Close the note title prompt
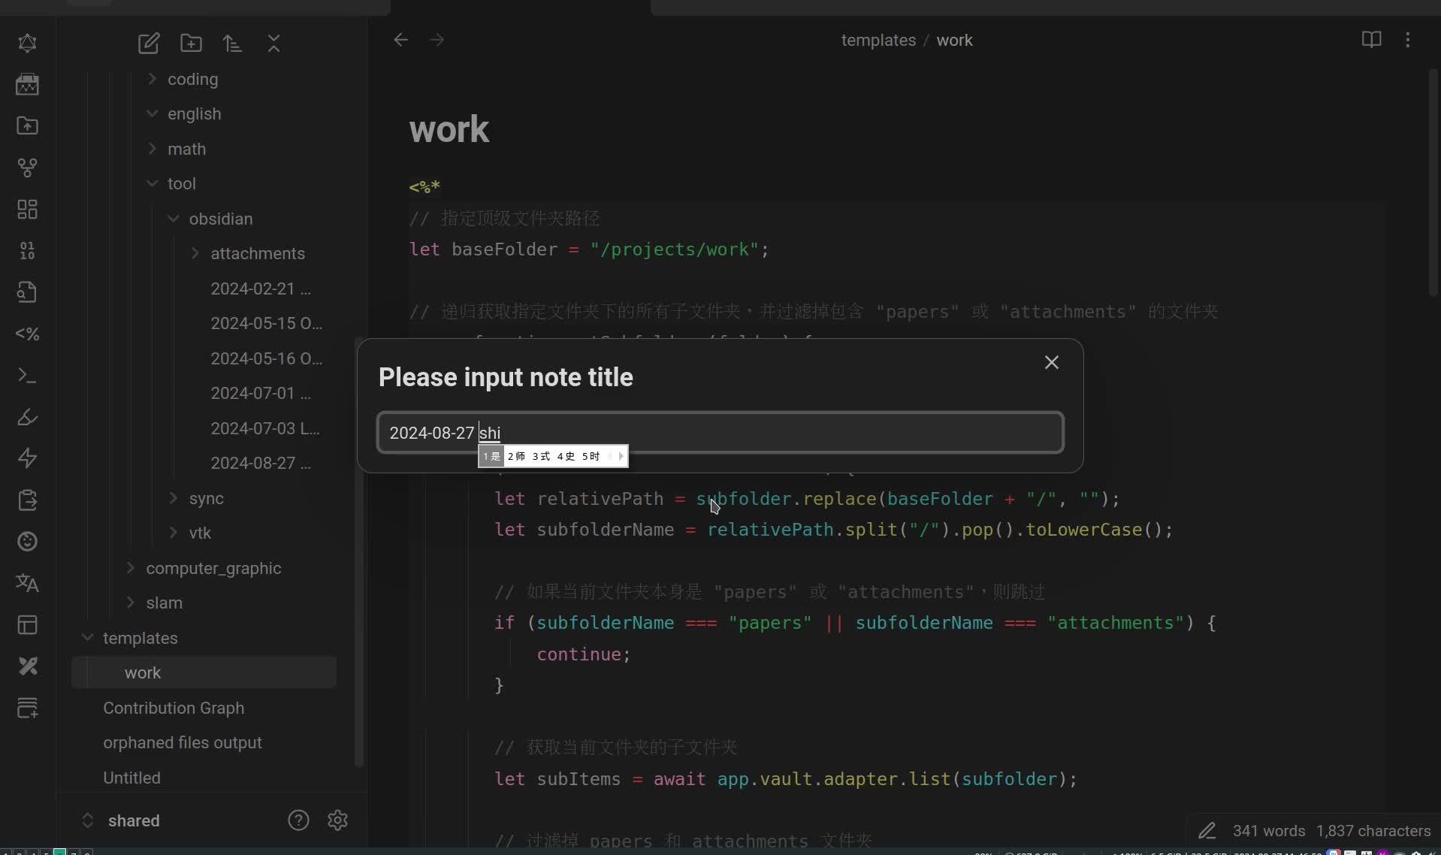1441x855 pixels. click(x=1051, y=362)
